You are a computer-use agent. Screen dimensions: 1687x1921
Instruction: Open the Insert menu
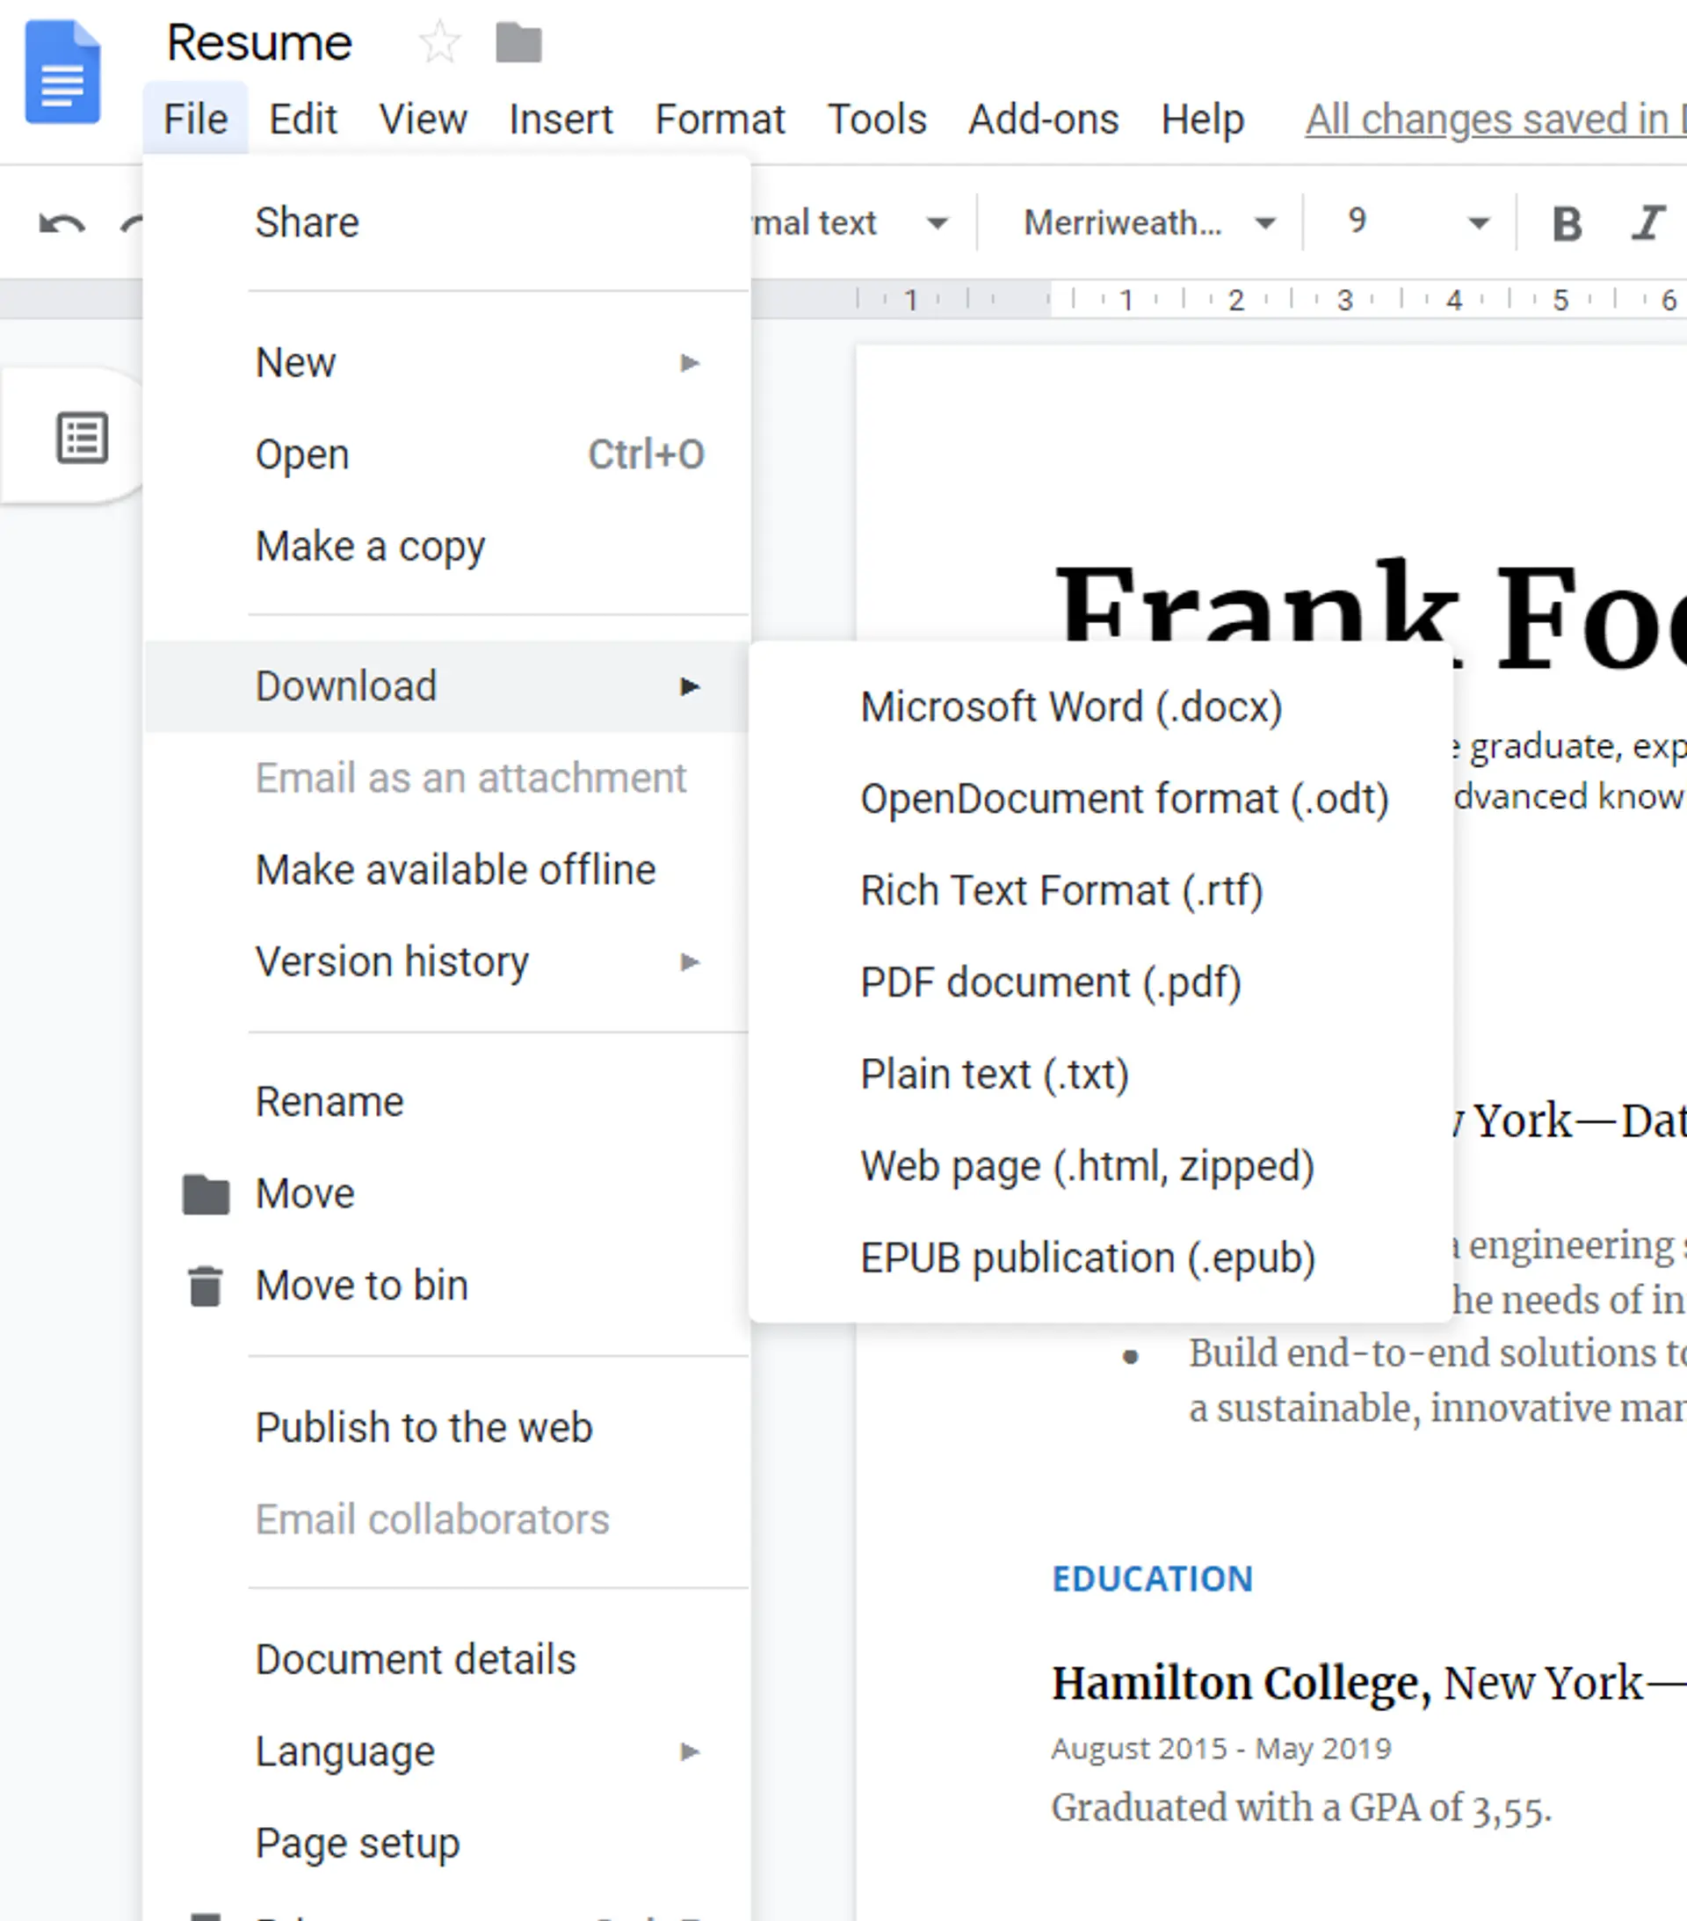[x=561, y=120]
